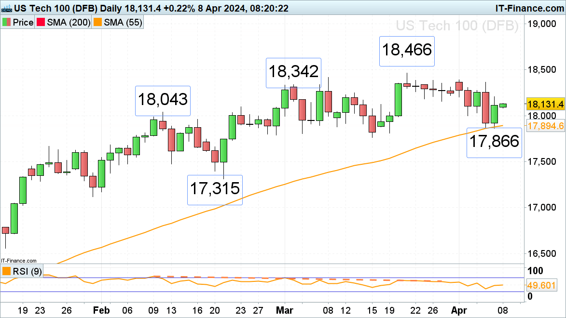Open the SMA (55) indicator label

tap(123, 22)
